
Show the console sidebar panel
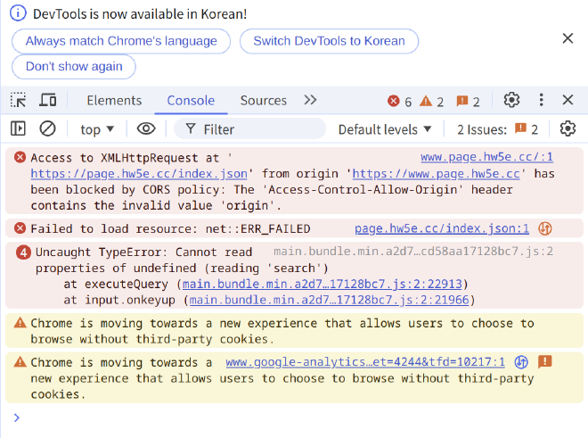(x=19, y=129)
